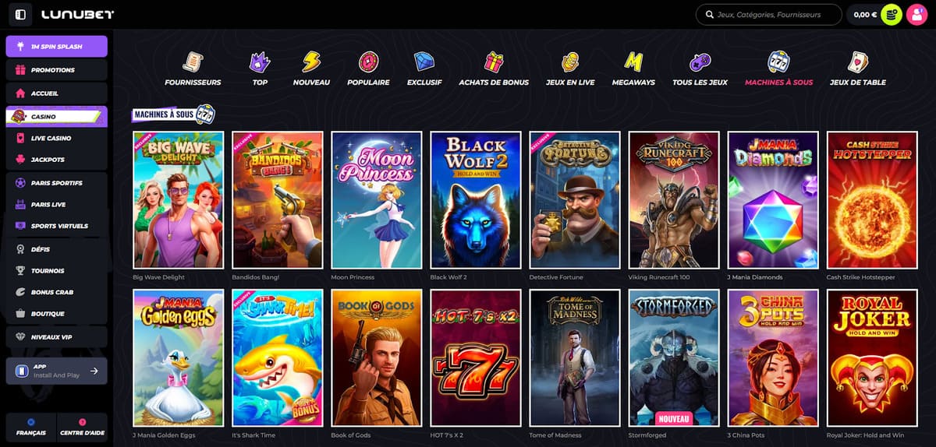Screen dimensions: 936x447
Task: Open the Jeux de Table category
Action: [x=857, y=62]
